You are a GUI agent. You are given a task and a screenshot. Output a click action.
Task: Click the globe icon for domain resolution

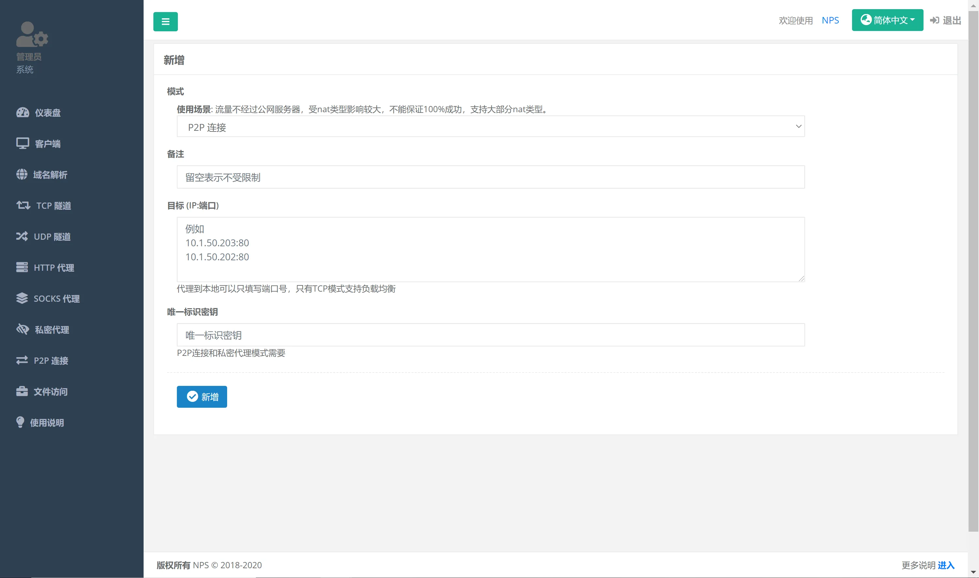(22, 175)
